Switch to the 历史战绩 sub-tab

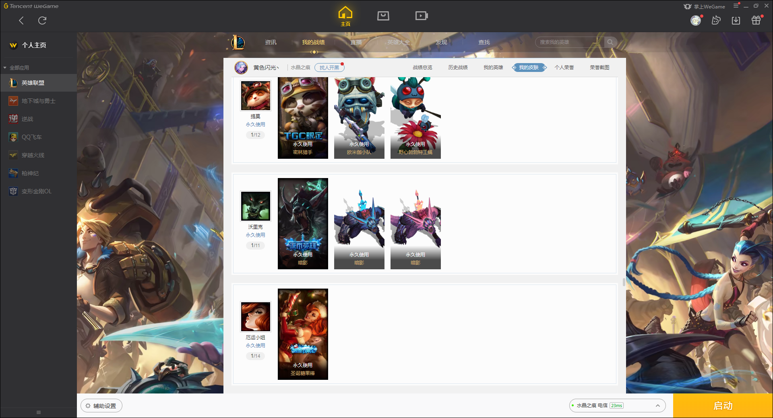pos(458,68)
